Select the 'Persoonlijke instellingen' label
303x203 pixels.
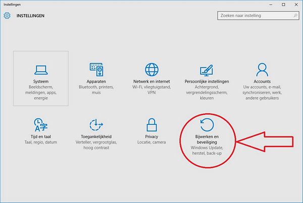pyautogui.click(x=207, y=82)
